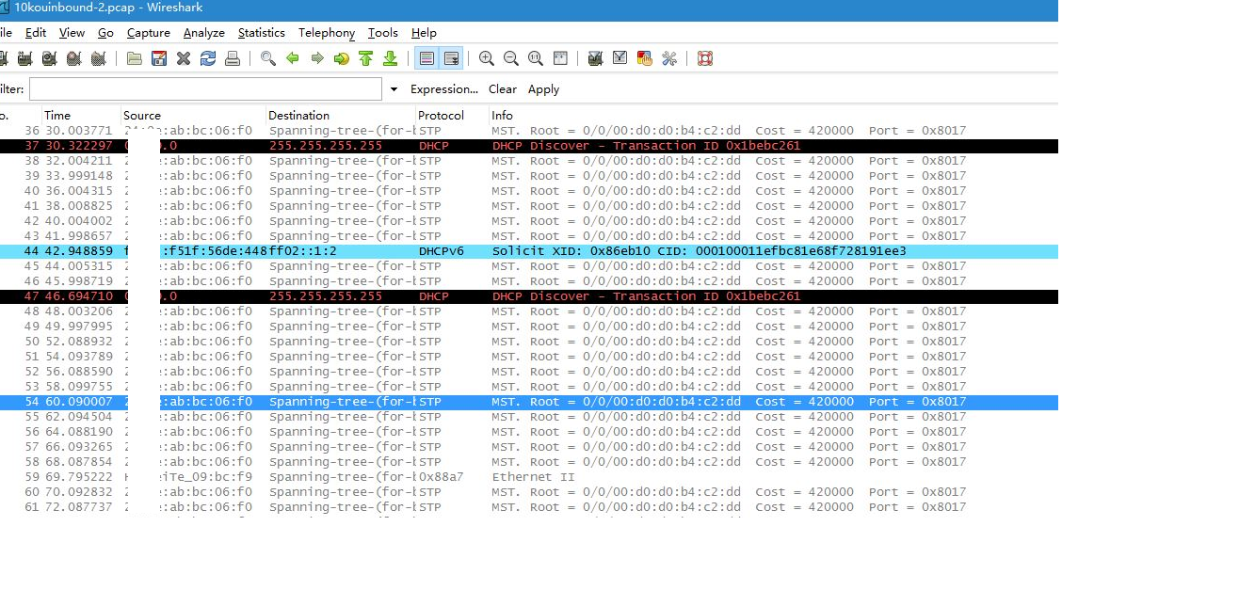The image size is (1239, 606).
Task: Click Clear next to the filter field
Action: coord(502,89)
